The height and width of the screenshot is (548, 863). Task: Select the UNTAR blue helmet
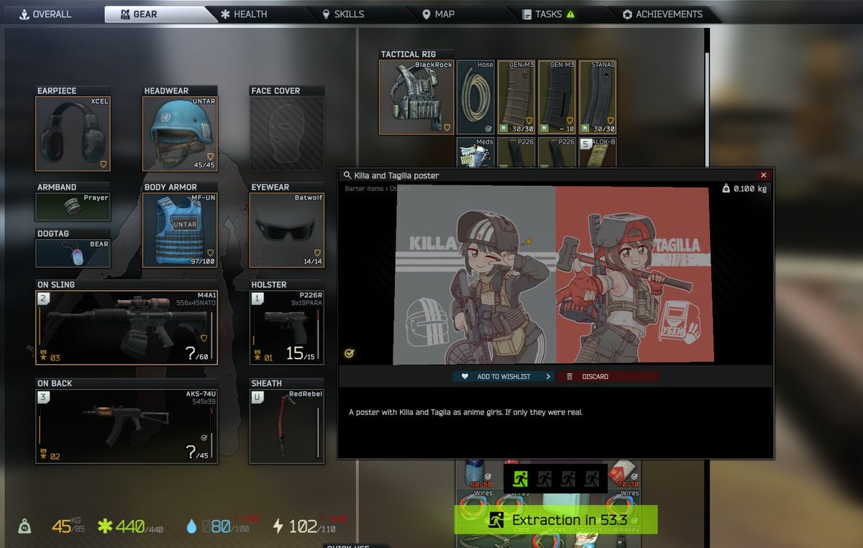(180, 134)
